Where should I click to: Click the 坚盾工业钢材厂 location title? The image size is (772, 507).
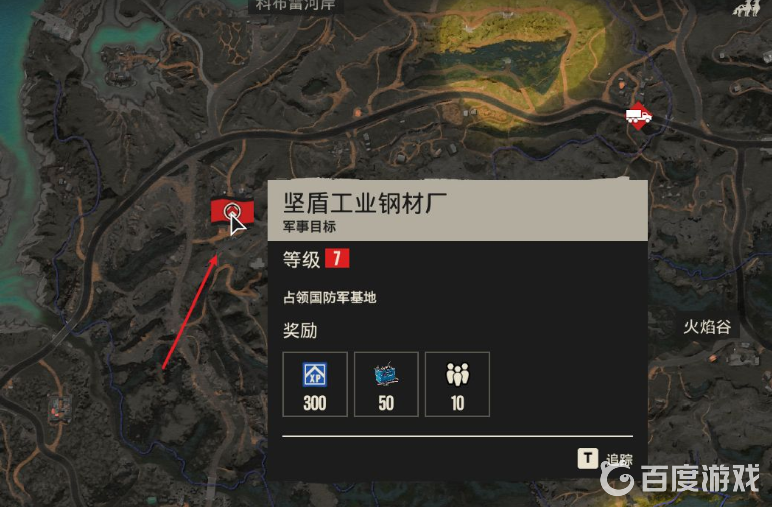pyautogui.click(x=365, y=203)
